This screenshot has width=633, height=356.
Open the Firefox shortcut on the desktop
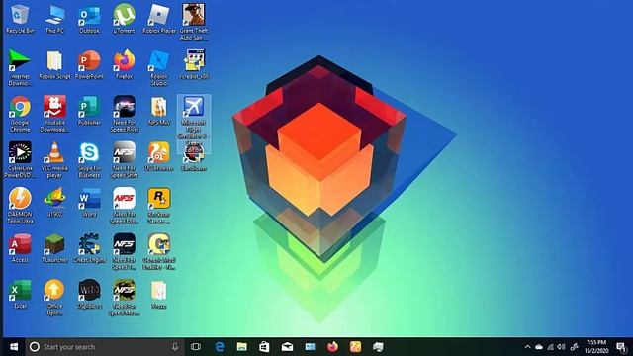point(124,64)
